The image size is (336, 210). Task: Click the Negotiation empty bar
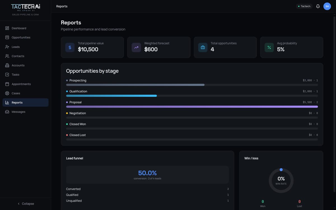pos(192,118)
